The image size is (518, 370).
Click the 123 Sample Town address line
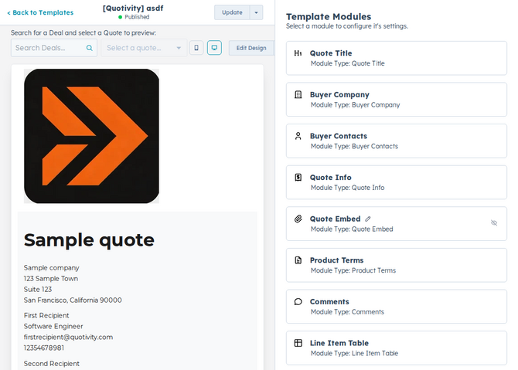(x=51, y=279)
